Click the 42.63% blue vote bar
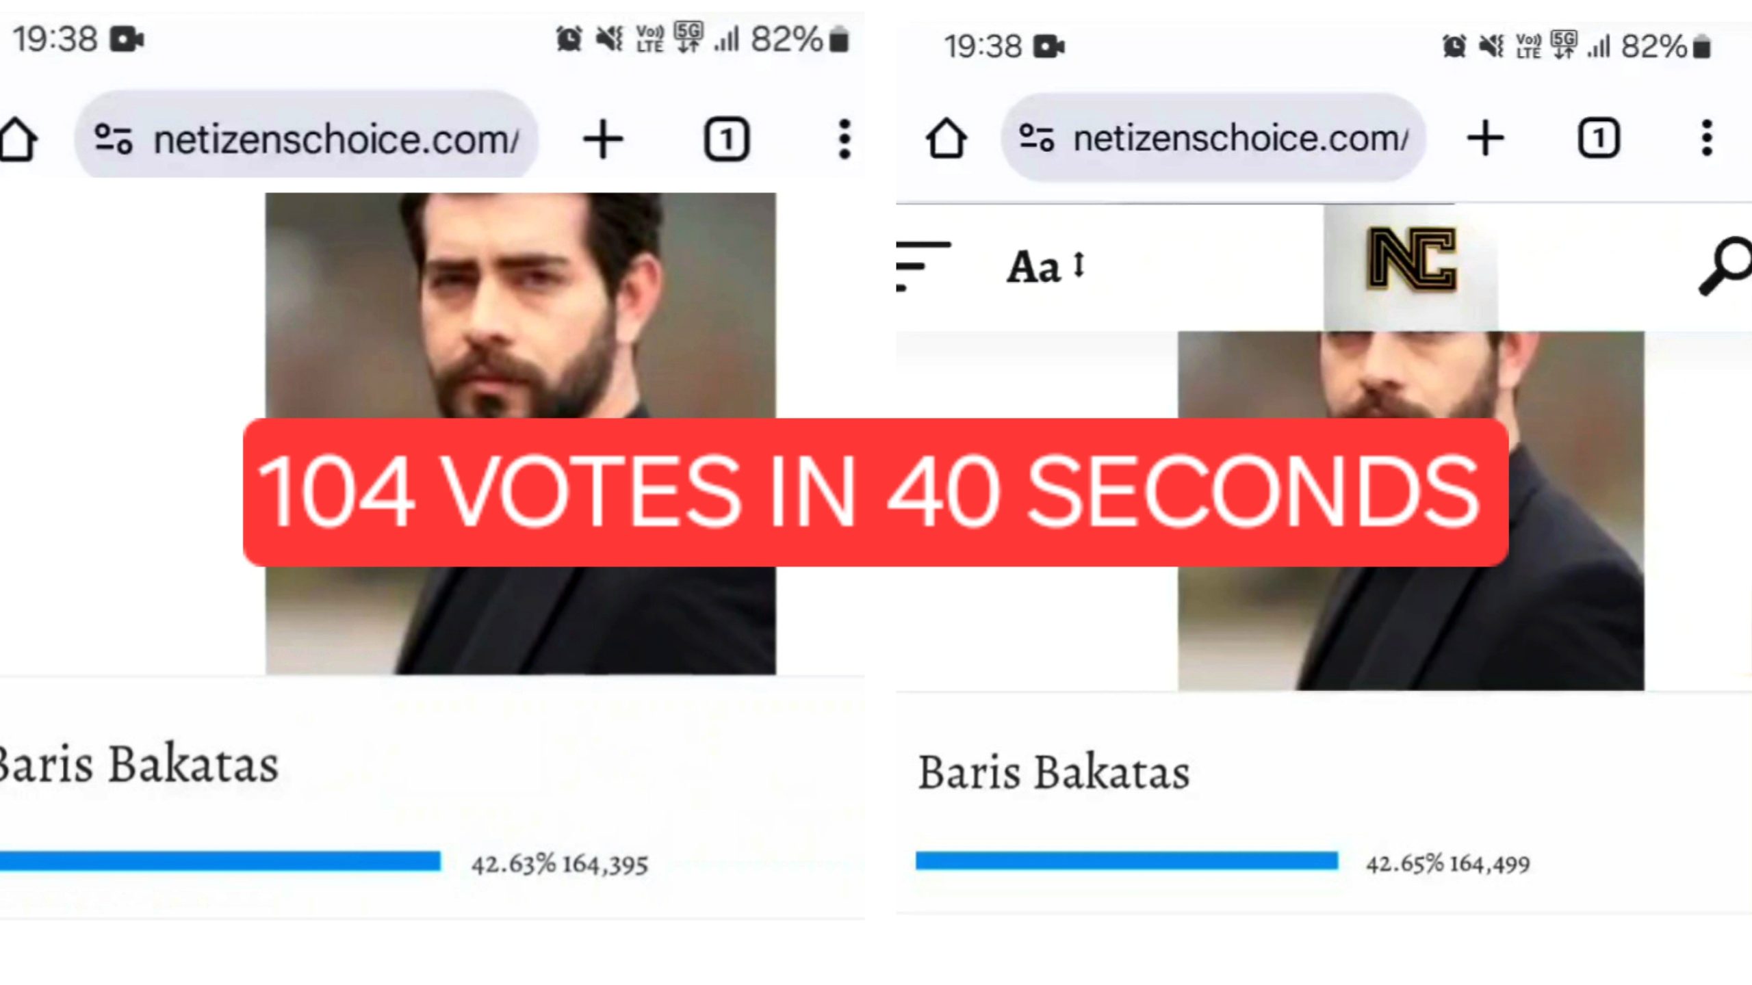This screenshot has height=985, width=1752. click(220, 861)
